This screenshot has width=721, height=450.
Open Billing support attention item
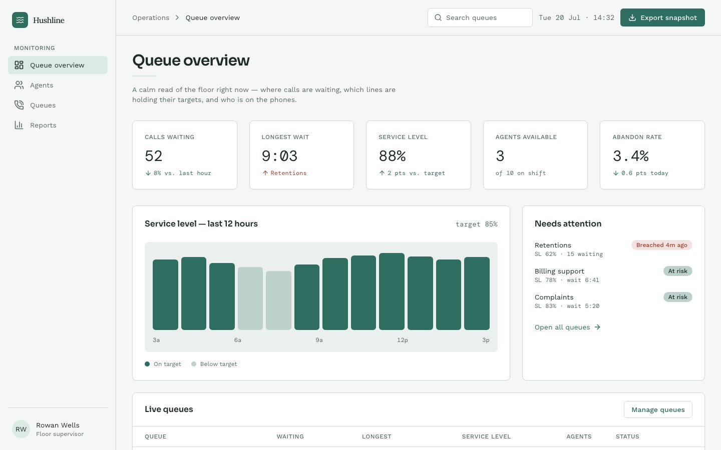pos(613,275)
